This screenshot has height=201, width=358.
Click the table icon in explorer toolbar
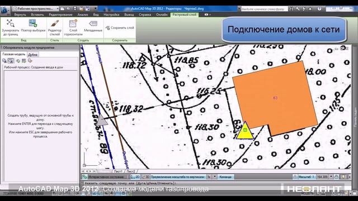[23, 61]
